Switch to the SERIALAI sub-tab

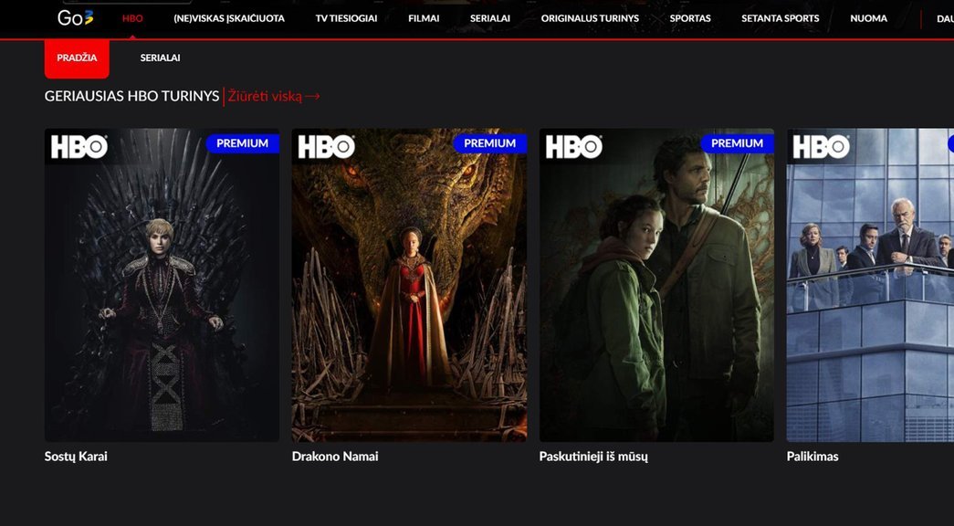[160, 58]
